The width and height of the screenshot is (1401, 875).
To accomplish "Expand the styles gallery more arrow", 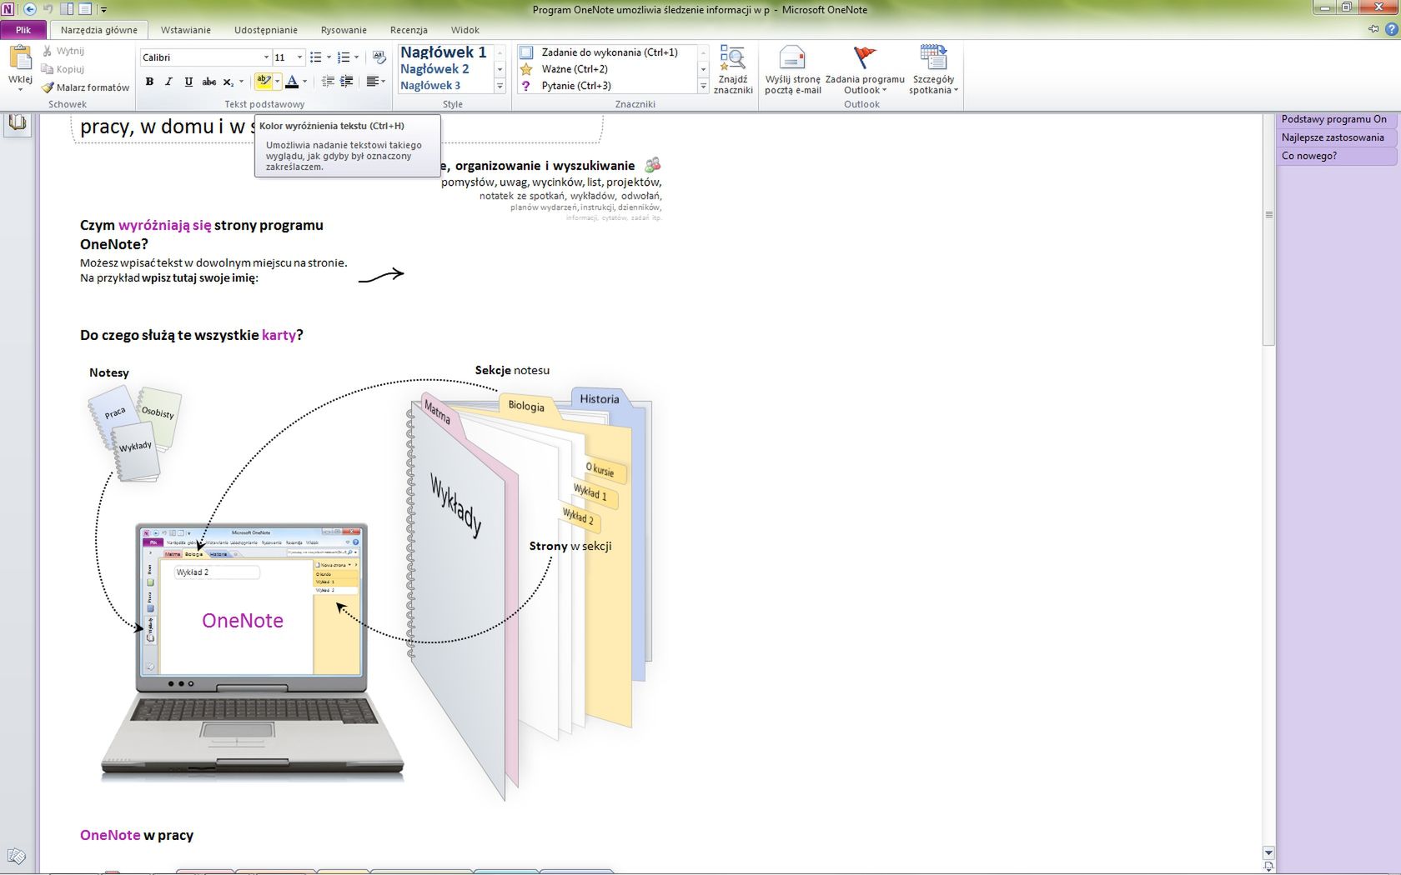I will click(x=500, y=86).
